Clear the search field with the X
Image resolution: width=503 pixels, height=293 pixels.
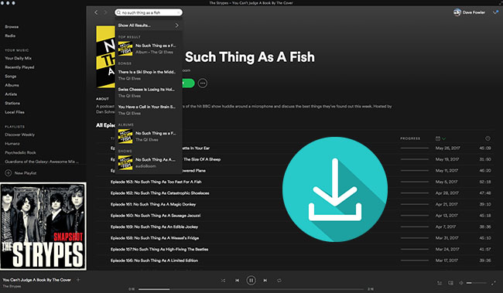point(178,12)
